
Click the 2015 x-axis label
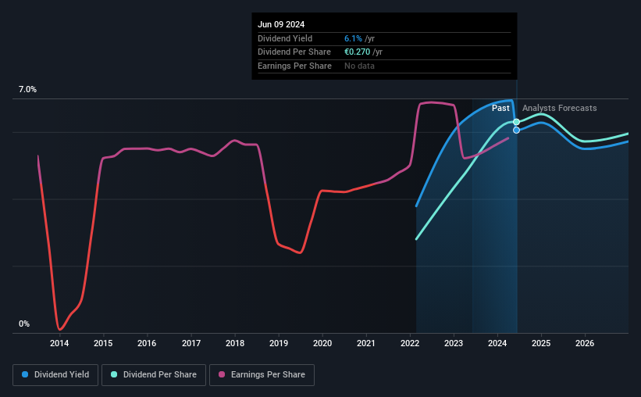[x=103, y=343]
